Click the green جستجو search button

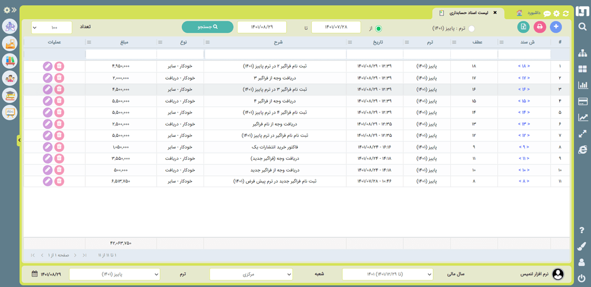pos(208,27)
